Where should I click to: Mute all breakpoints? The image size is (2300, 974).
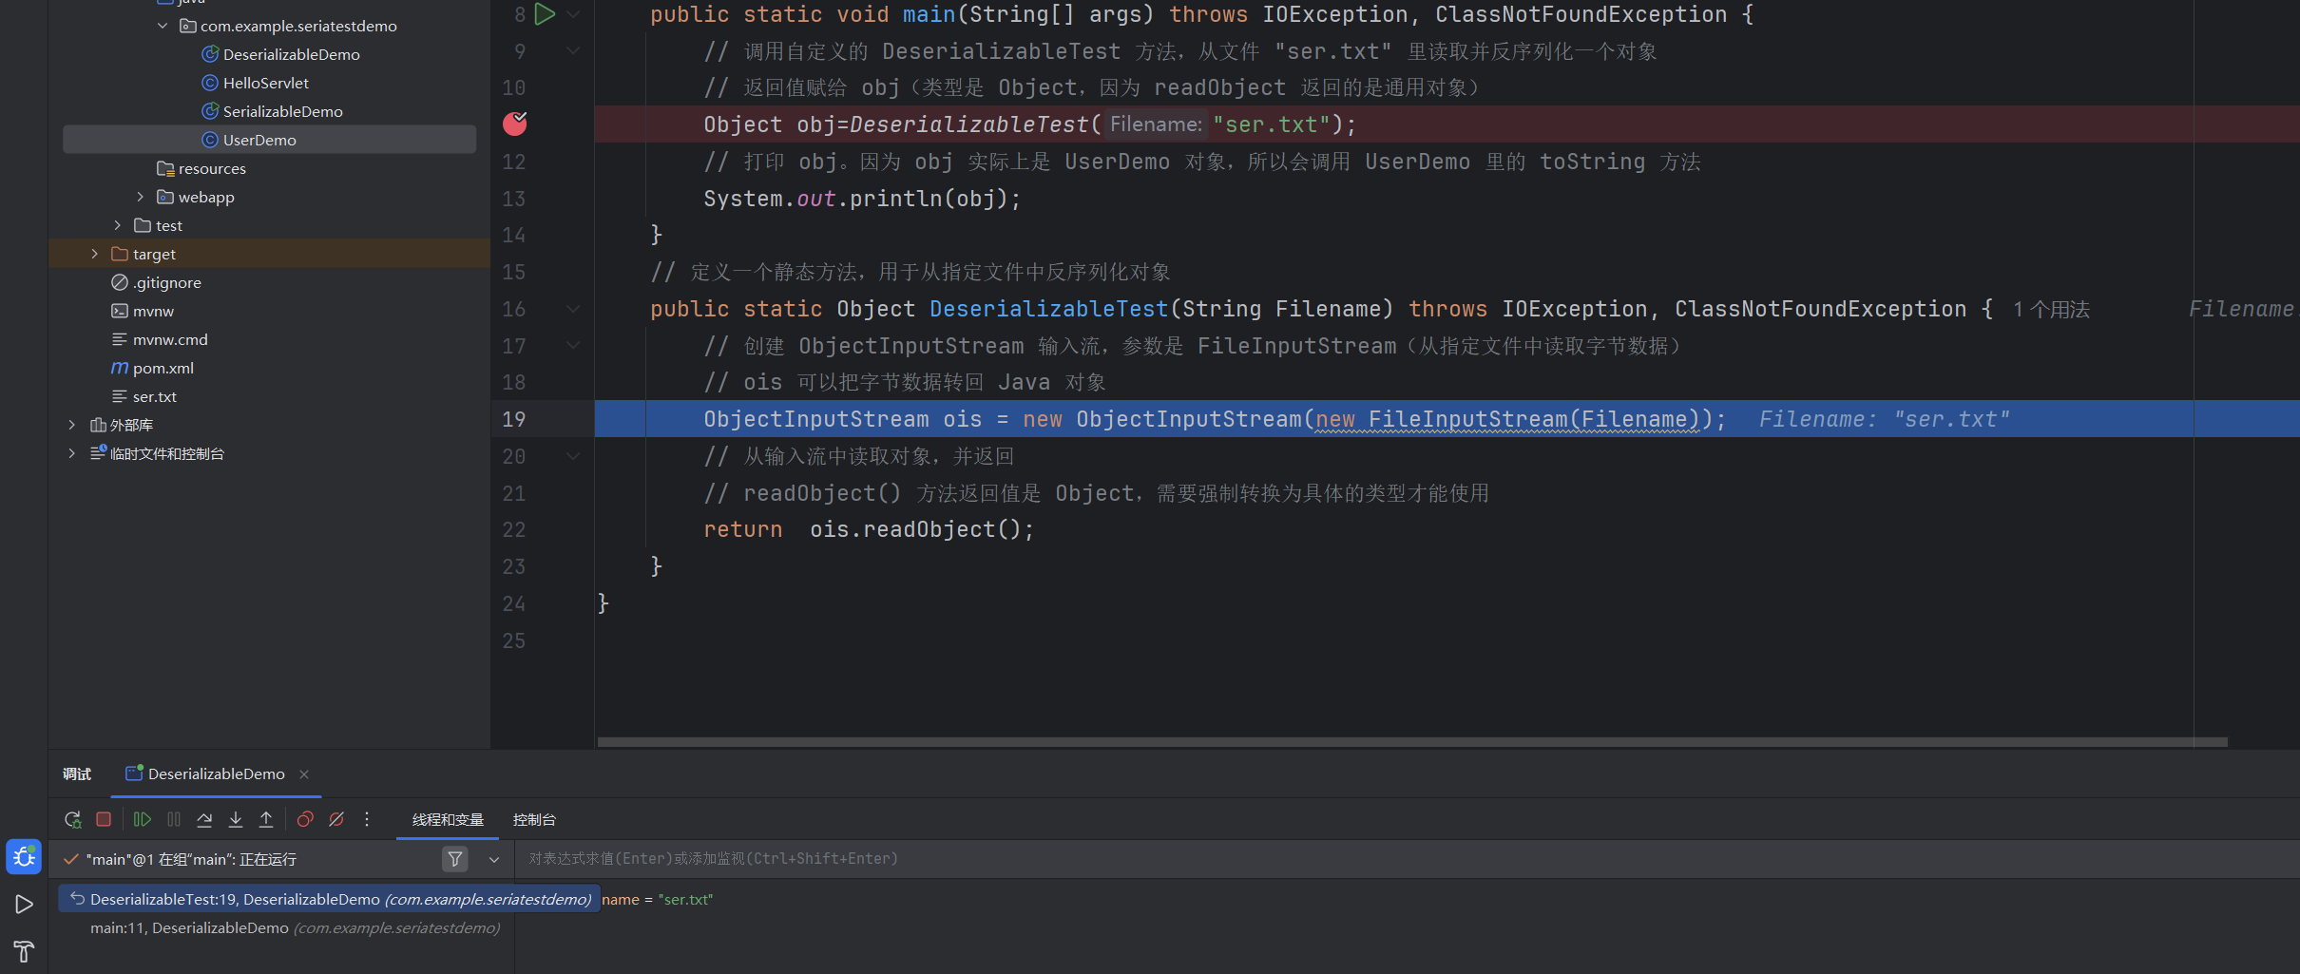(336, 819)
